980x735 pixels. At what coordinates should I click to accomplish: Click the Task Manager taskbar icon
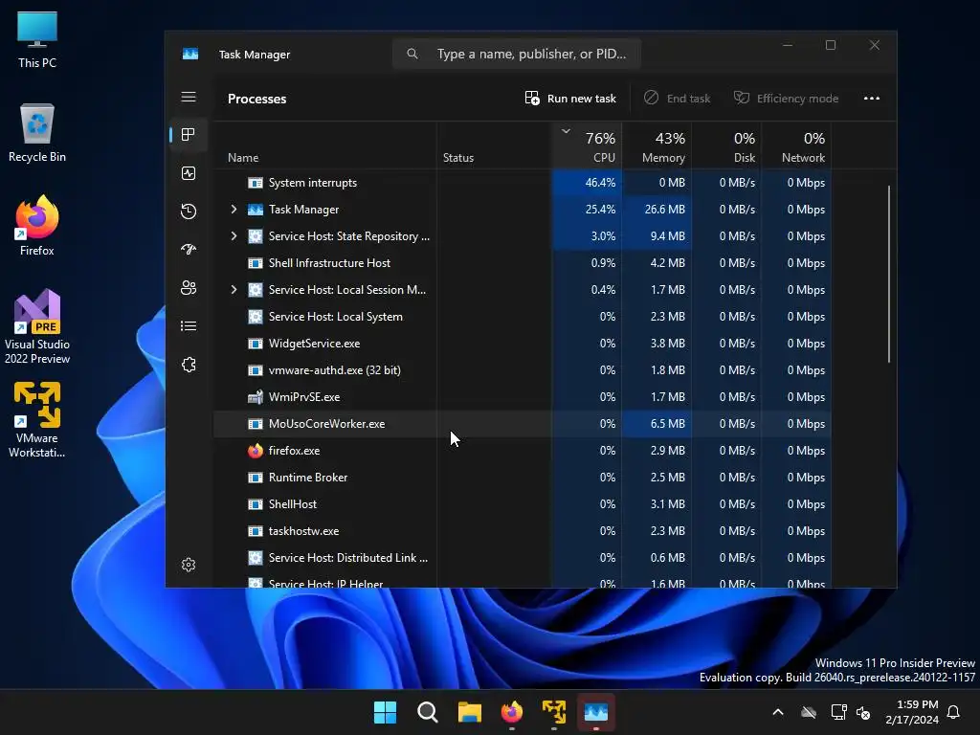coord(595,712)
